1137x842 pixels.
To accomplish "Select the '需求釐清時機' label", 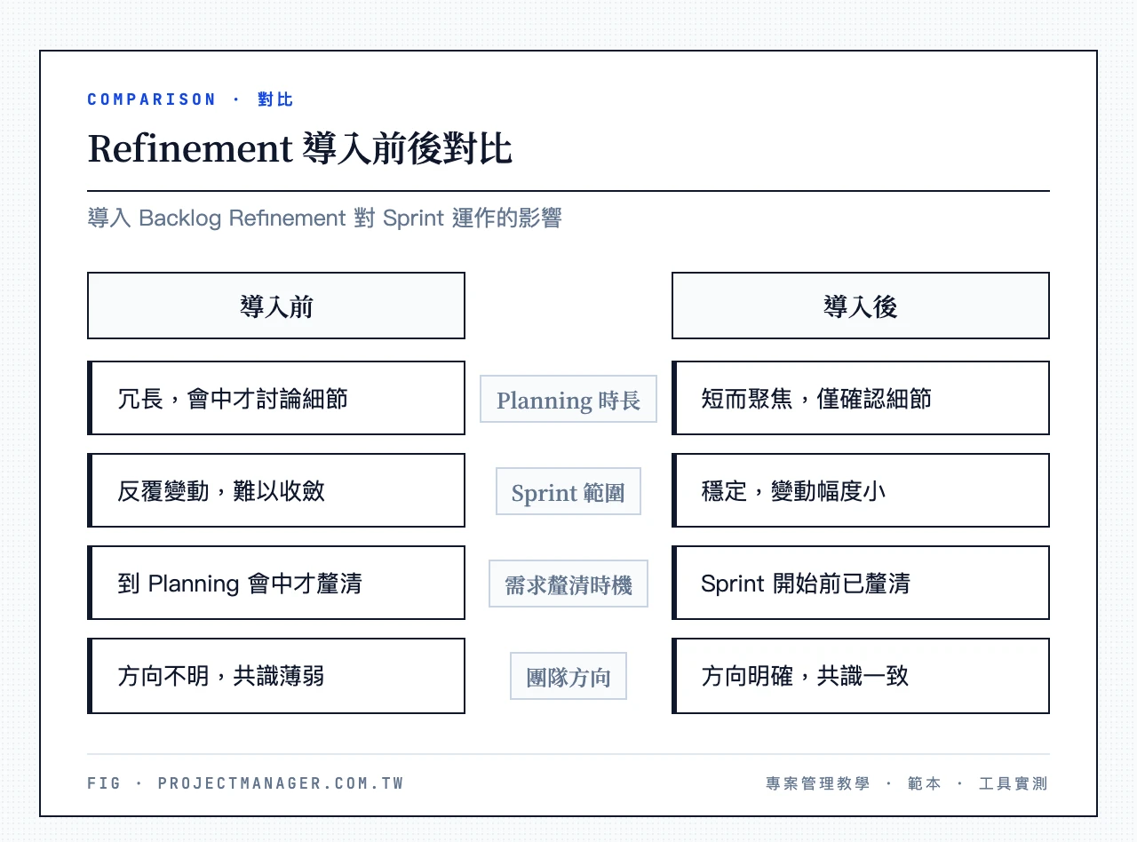I will point(568,584).
